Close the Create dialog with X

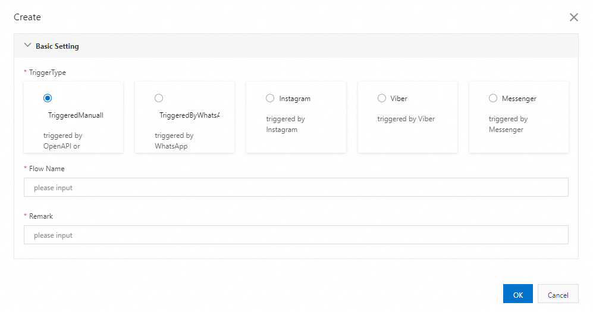point(573,17)
